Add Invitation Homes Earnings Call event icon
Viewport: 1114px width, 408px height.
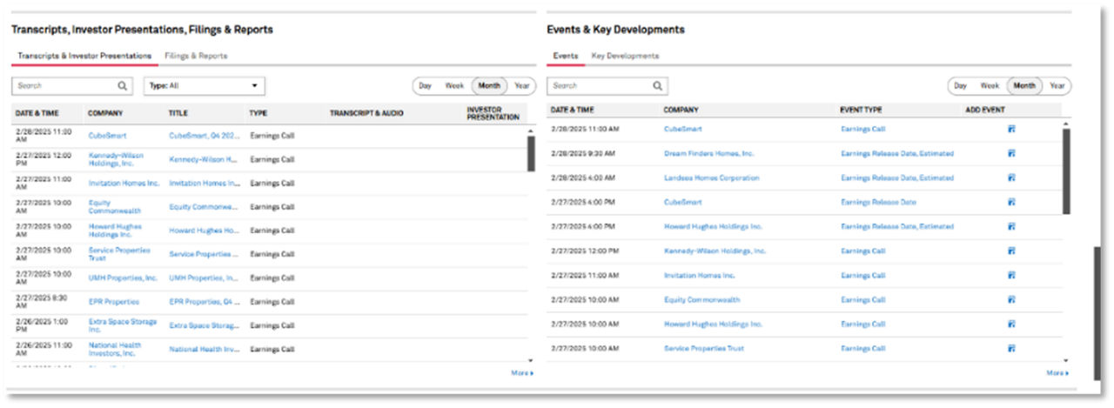click(1011, 275)
